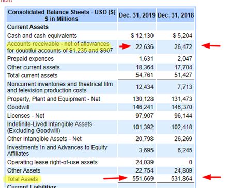The image size is (245, 188).
Task: Click the 22,754 other assets value
Action: click(x=144, y=170)
